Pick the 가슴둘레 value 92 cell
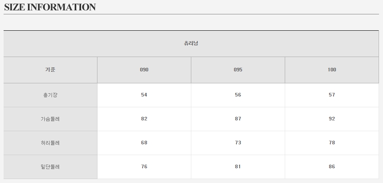The width and height of the screenshot is (383, 183). coord(332,119)
